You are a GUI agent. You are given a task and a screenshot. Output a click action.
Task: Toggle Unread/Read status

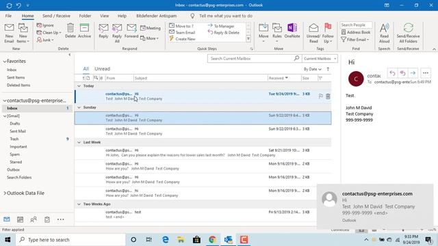313,33
